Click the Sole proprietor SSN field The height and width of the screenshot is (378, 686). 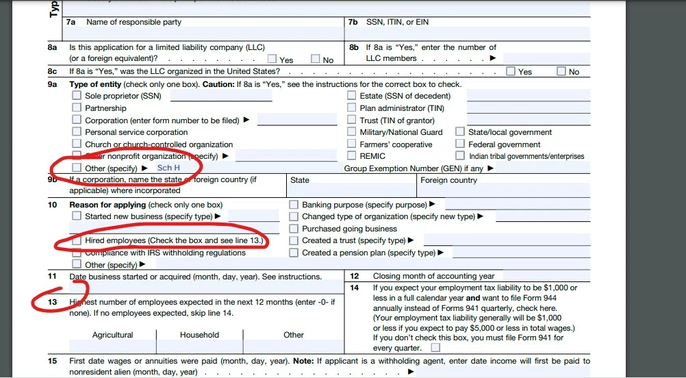pyautogui.click(x=221, y=95)
